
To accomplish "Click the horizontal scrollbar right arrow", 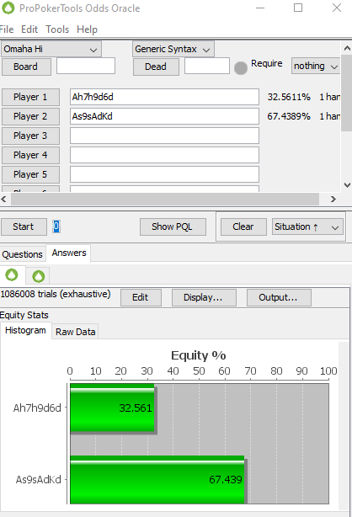I will click(333, 200).
